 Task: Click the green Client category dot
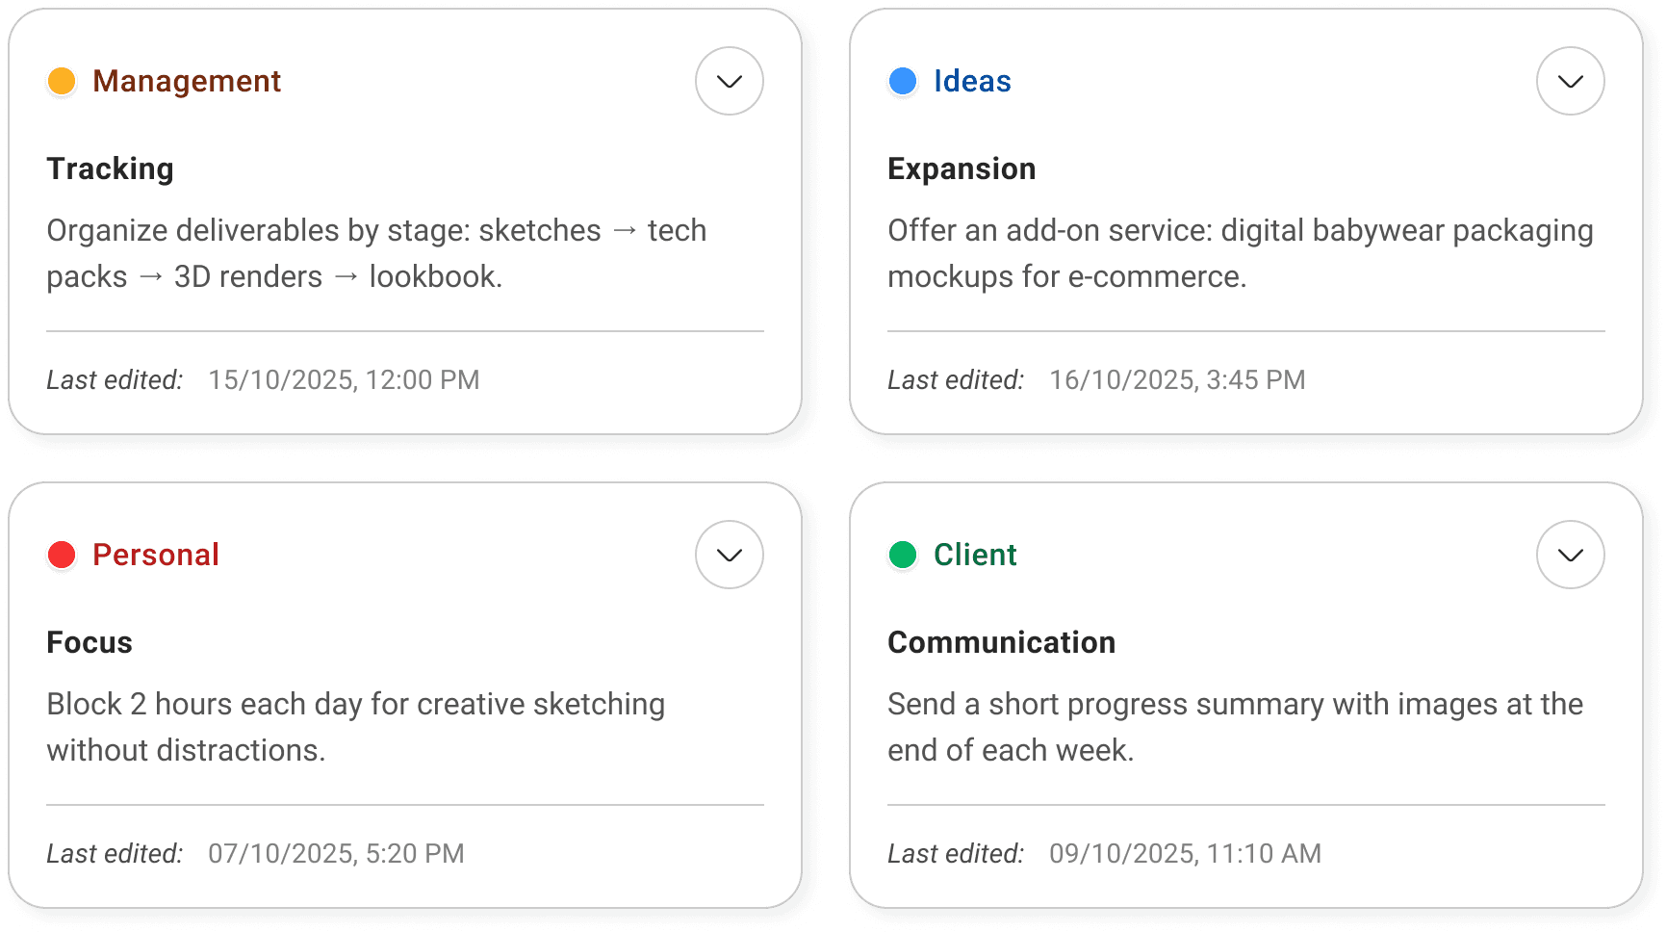click(903, 555)
